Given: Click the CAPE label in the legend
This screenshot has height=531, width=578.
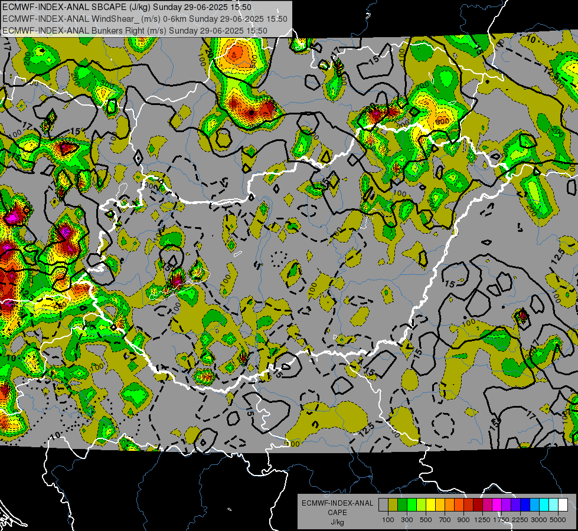Looking at the screenshot, I should click(x=337, y=513).
